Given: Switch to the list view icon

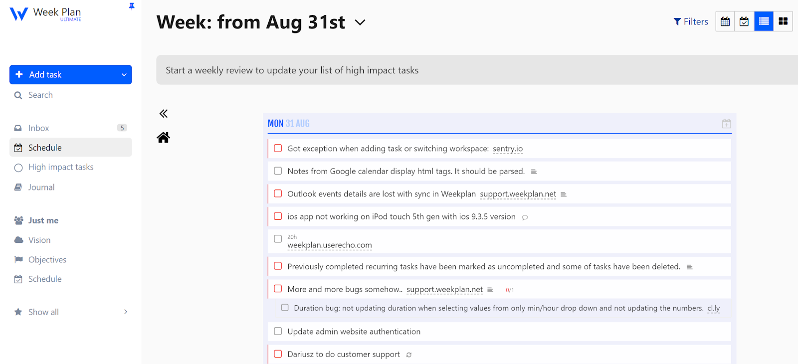Looking at the screenshot, I should point(764,21).
